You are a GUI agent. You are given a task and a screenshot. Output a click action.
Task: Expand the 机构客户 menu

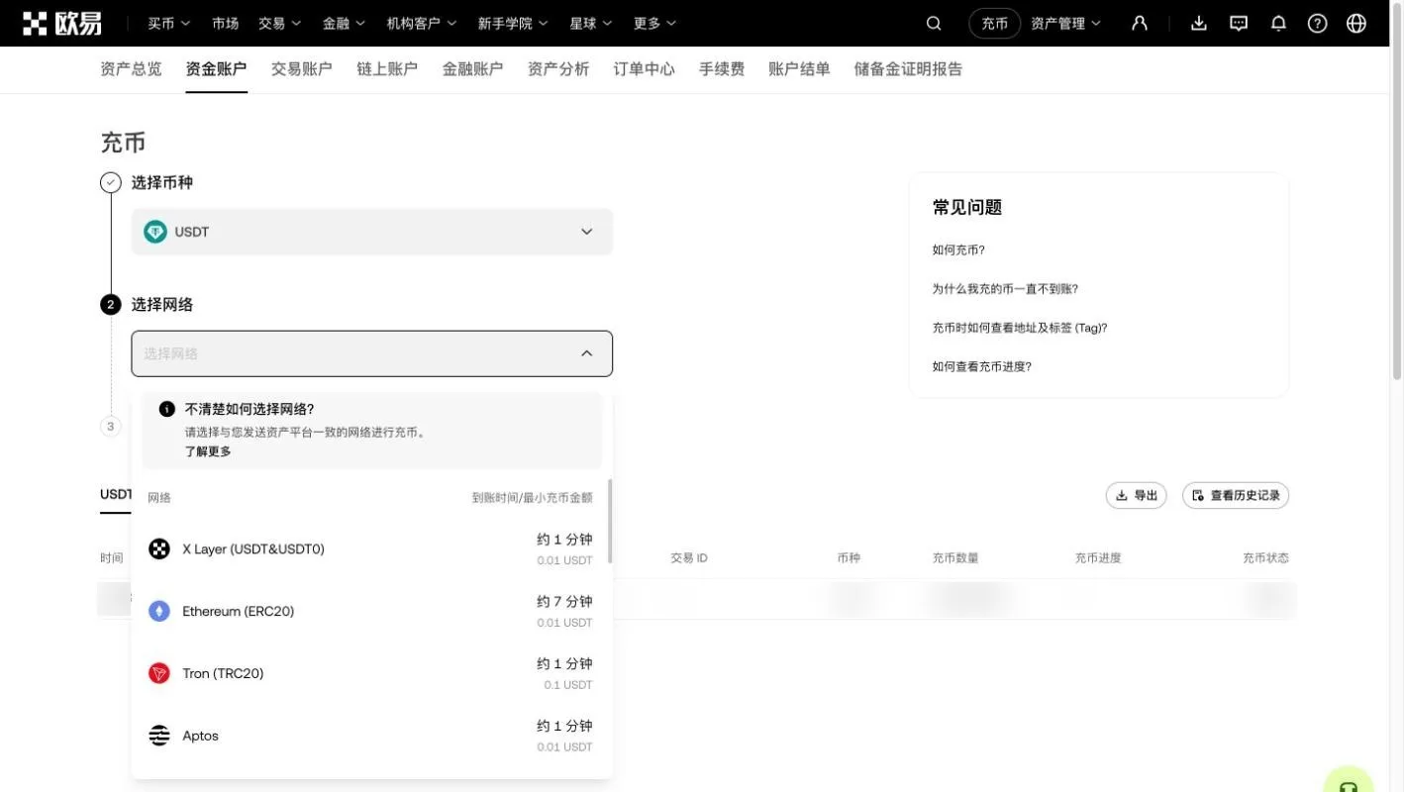[422, 23]
